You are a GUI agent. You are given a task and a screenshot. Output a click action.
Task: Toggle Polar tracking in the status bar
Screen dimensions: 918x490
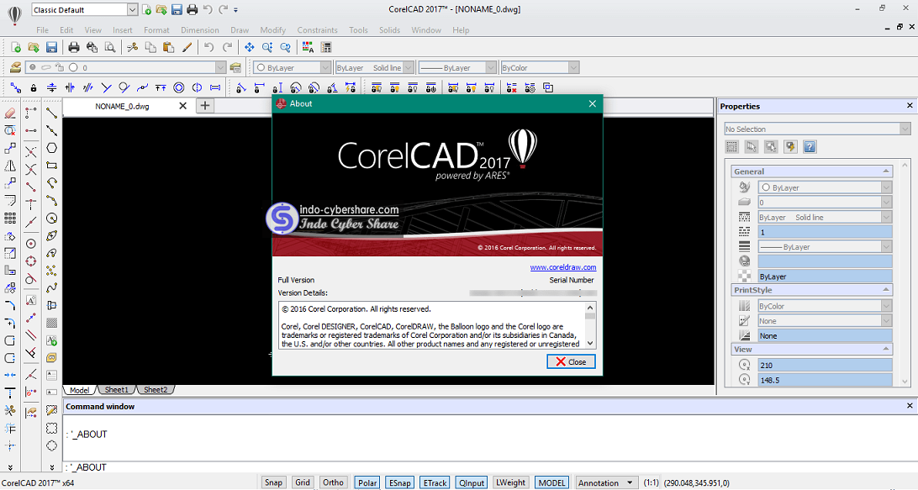(x=367, y=482)
